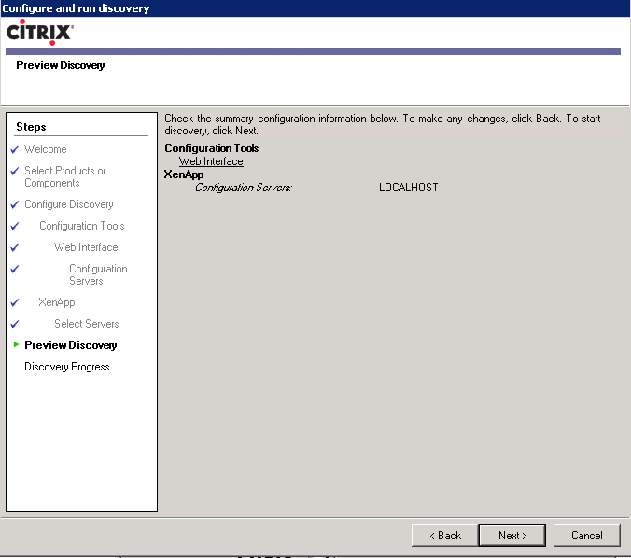Viewport: 631px width, 558px height.
Task: Select the Preview Discovery step in Steps
Action: click(70, 345)
